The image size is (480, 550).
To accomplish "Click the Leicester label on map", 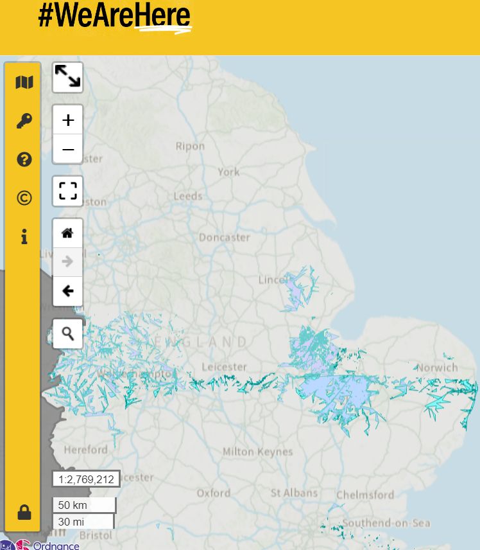I will [x=224, y=367].
